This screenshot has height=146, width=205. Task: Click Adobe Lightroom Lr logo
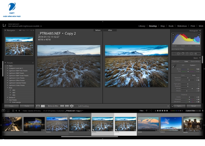(4, 25)
